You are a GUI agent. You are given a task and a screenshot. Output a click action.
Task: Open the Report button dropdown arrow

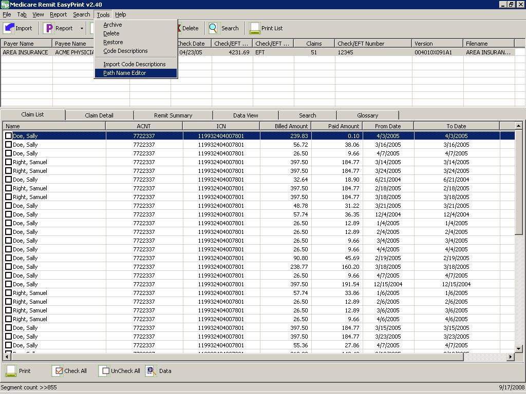[81, 28]
